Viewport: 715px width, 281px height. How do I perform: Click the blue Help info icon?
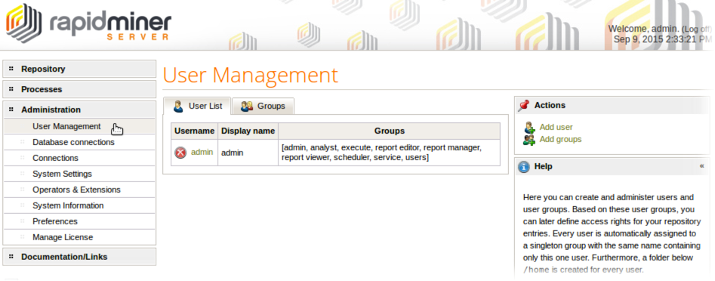pos(524,167)
